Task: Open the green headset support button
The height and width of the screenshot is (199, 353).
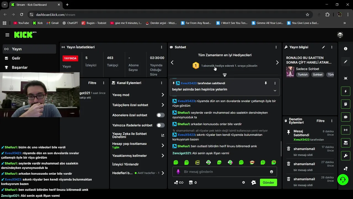Action: point(343,180)
